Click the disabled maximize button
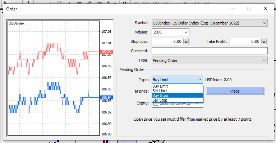Screen dimensions: 276x143 [x=249, y=9]
